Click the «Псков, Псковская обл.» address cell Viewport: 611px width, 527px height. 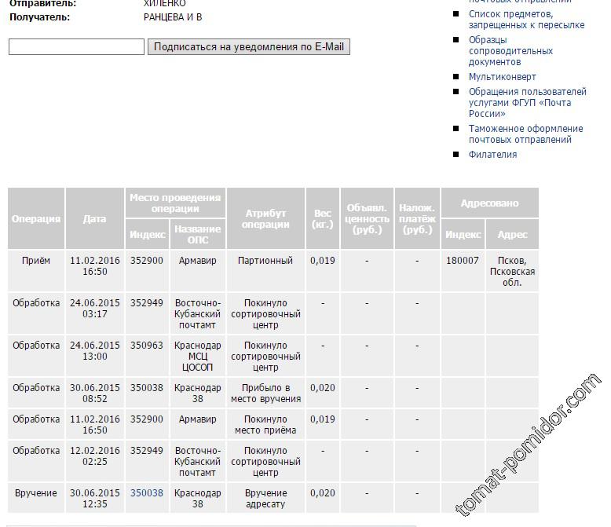(x=512, y=272)
